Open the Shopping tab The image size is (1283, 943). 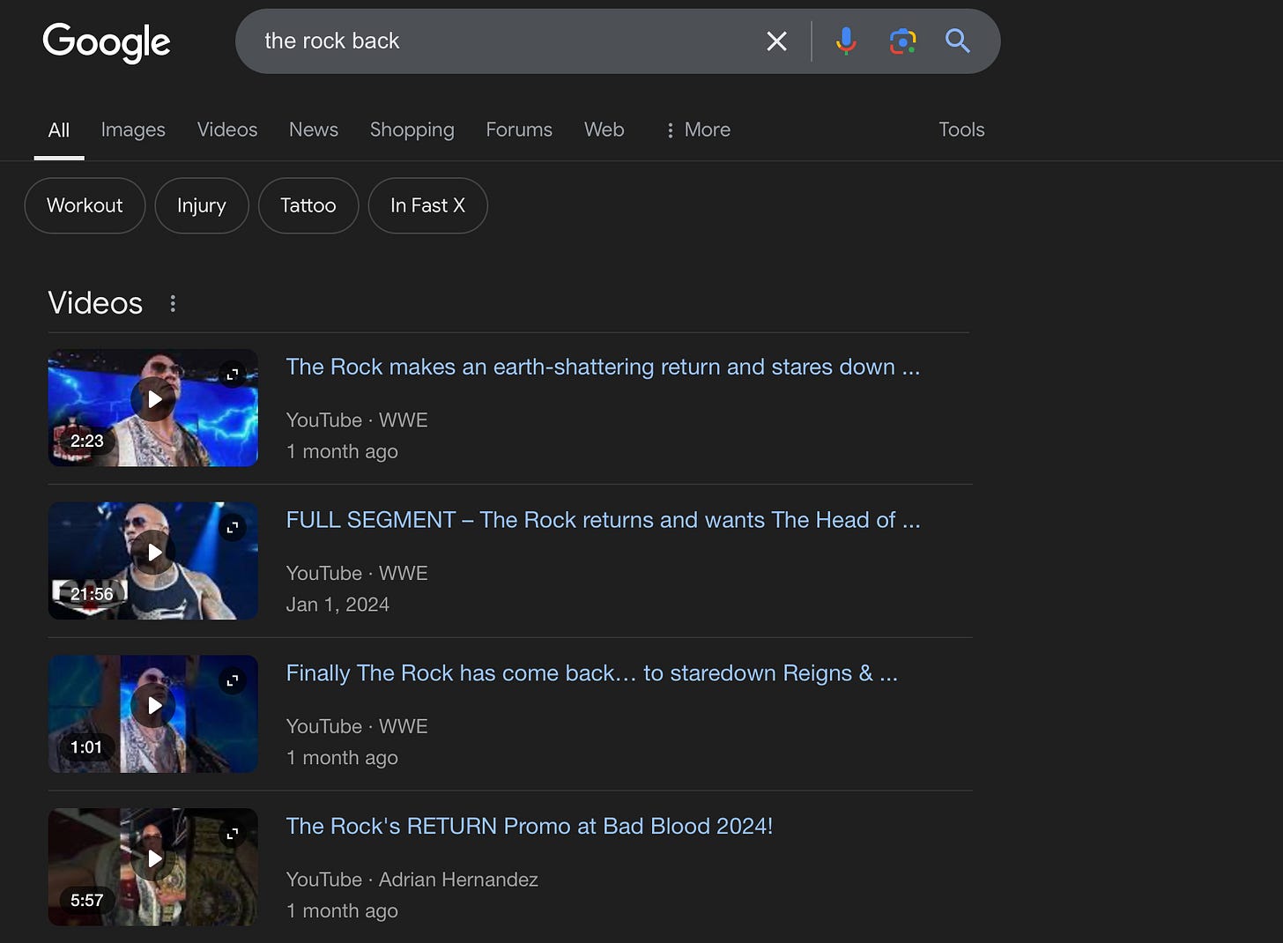tap(412, 130)
